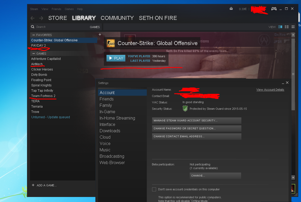Select Account settings category
The image size is (301, 202).
coord(122,93)
